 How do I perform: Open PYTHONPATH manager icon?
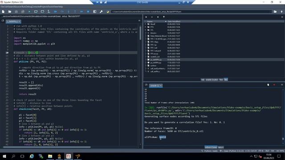[108, 12]
